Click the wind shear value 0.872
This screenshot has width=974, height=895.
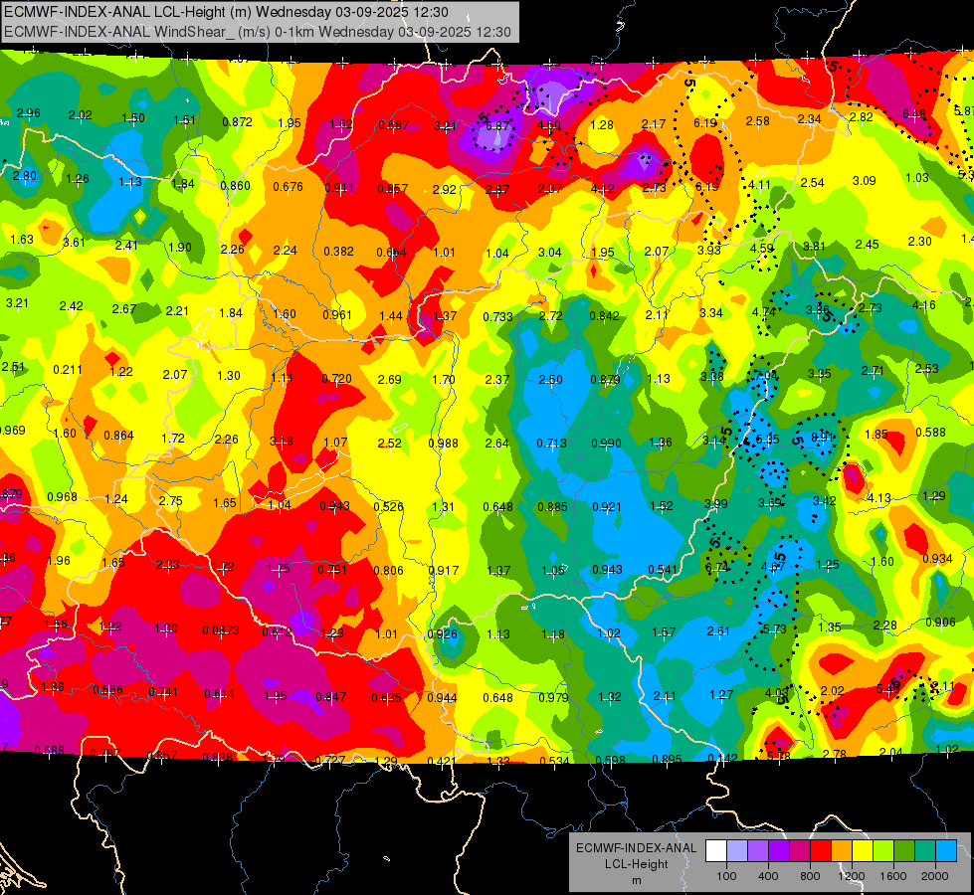click(x=238, y=122)
